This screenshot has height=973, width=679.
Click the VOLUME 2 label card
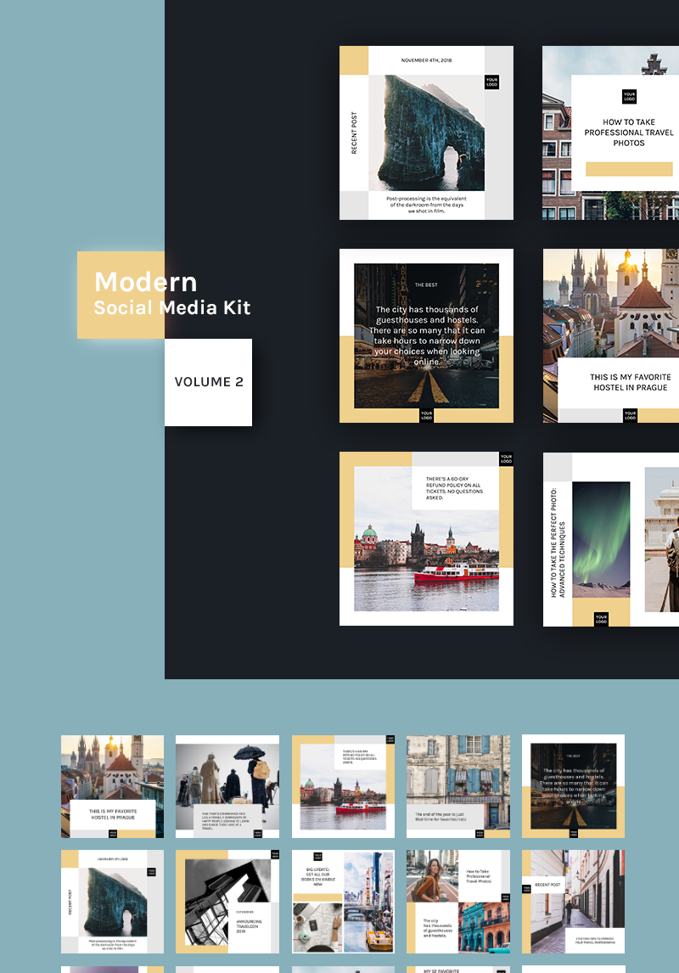pyautogui.click(x=209, y=381)
